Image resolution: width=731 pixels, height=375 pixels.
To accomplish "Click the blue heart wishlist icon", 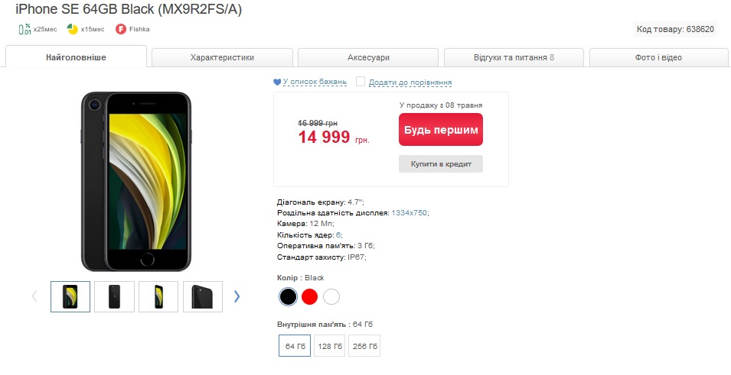I will click(277, 82).
